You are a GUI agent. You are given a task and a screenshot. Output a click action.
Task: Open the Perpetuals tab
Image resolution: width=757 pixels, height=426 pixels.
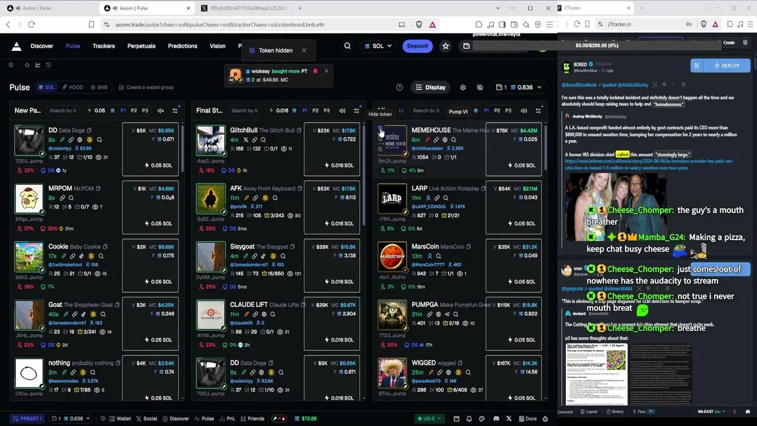coord(141,46)
